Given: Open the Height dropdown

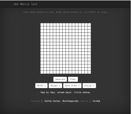Looking at the screenshot, I should (55, 86).
